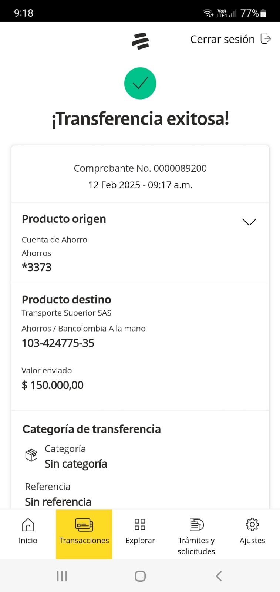The height and width of the screenshot is (592, 280).
Task: Tap the Comprobante No. 0000089200 text
Action: coord(140,168)
